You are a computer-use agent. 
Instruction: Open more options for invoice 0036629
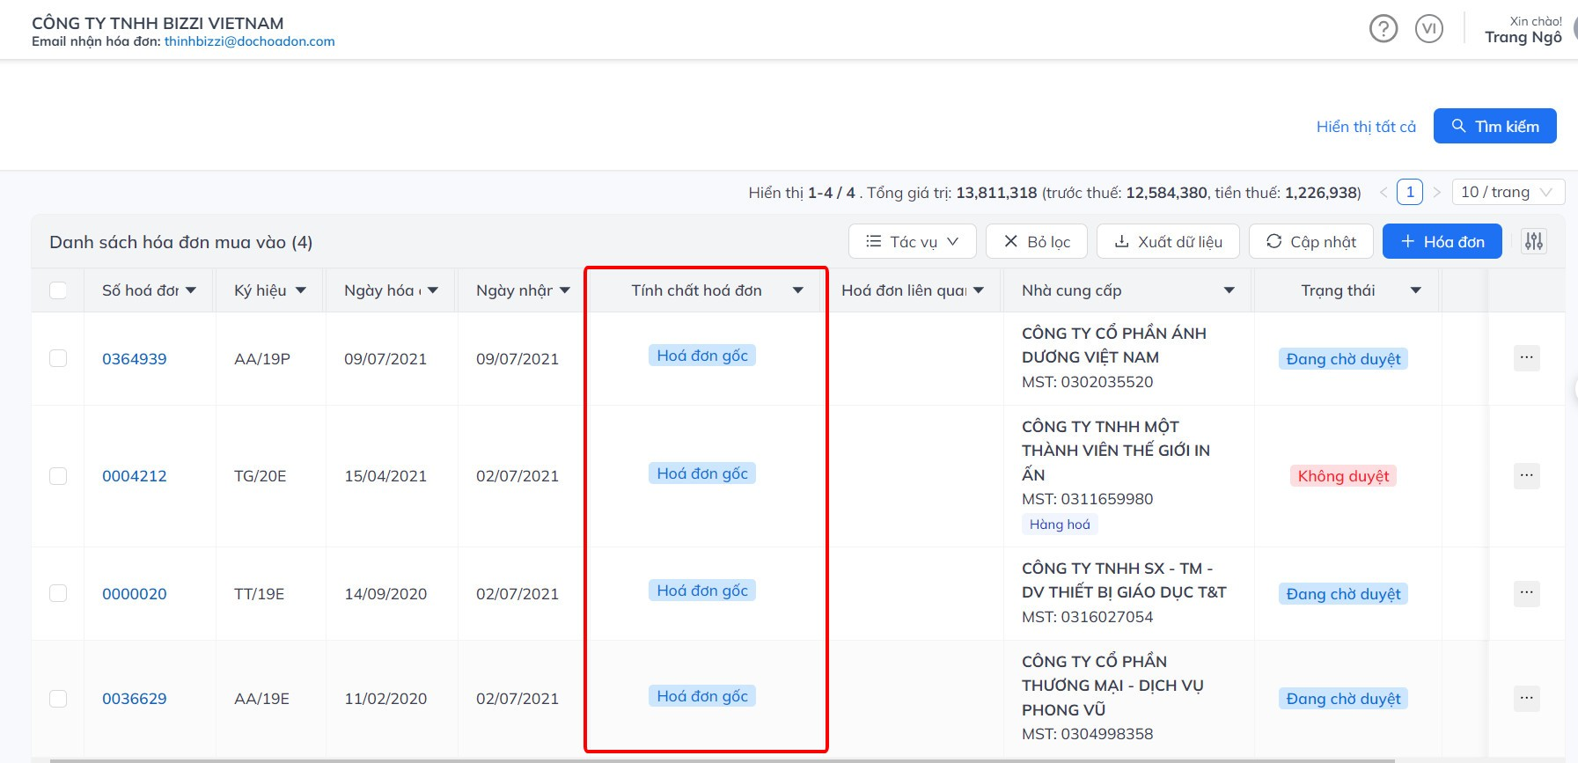coord(1526,699)
